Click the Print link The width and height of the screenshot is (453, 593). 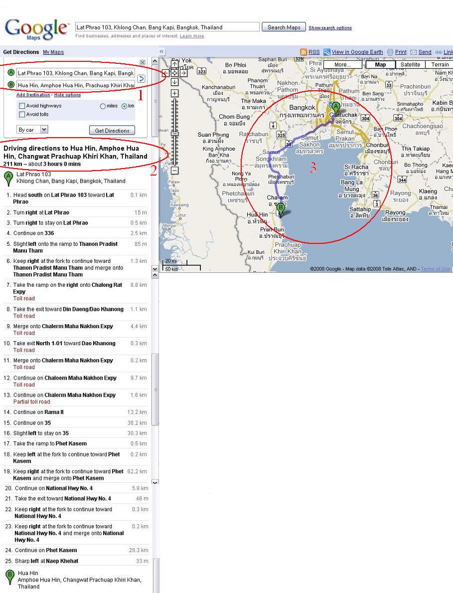tap(401, 52)
